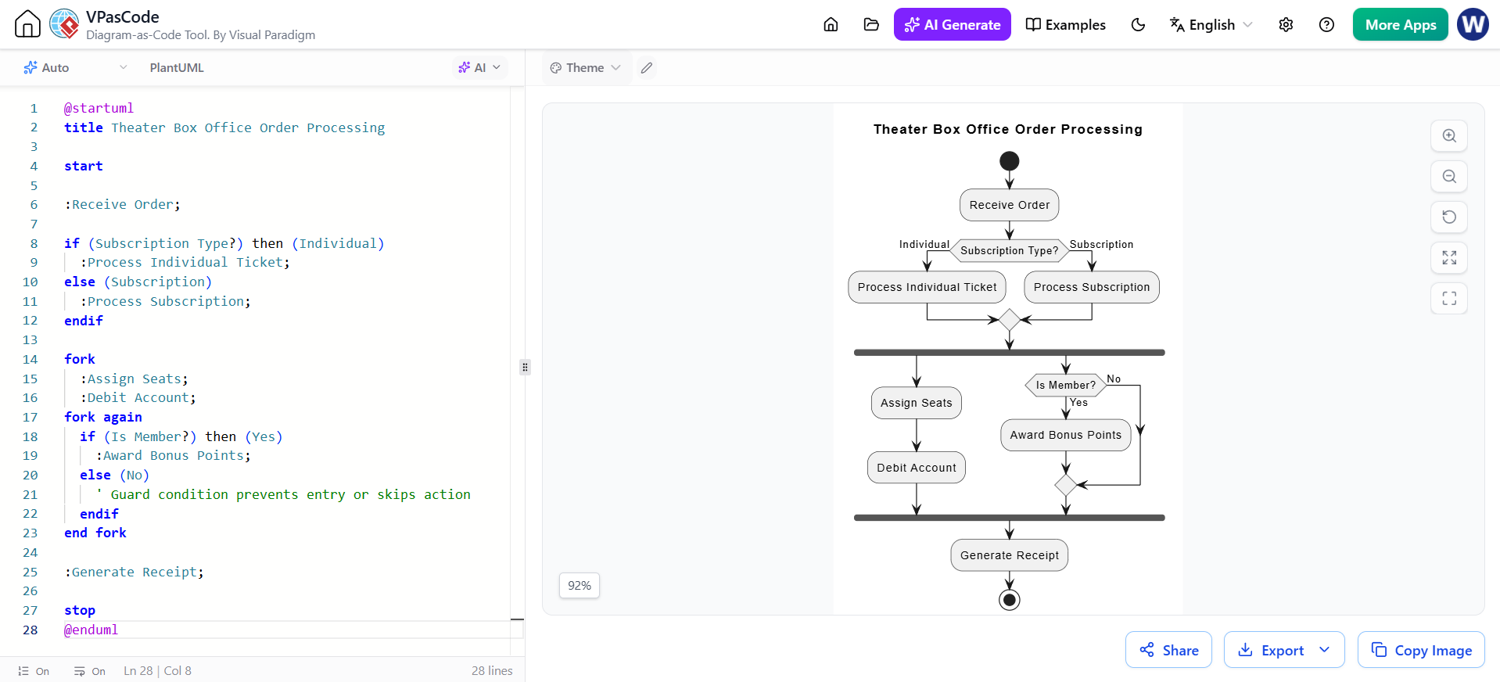This screenshot has height=682, width=1500.
Task: Click line number 14 in the gutter
Action: pos(31,359)
